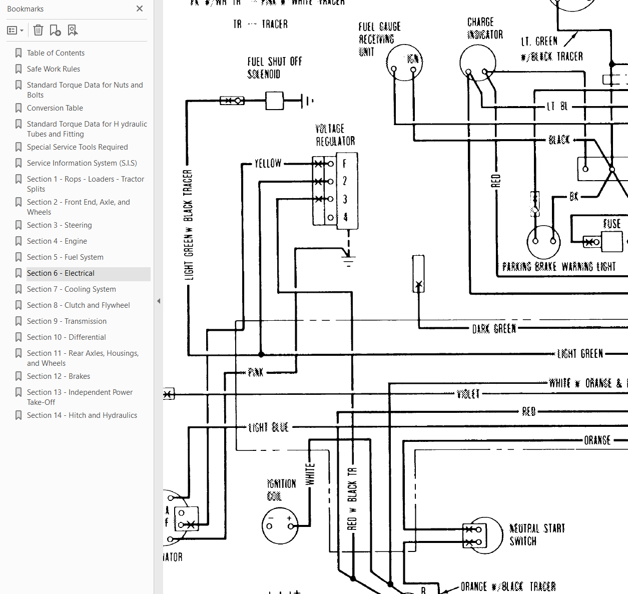Click the bookmark icon beside Section 9 - Transmission
The height and width of the screenshot is (594, 628).
pos(19,321)
